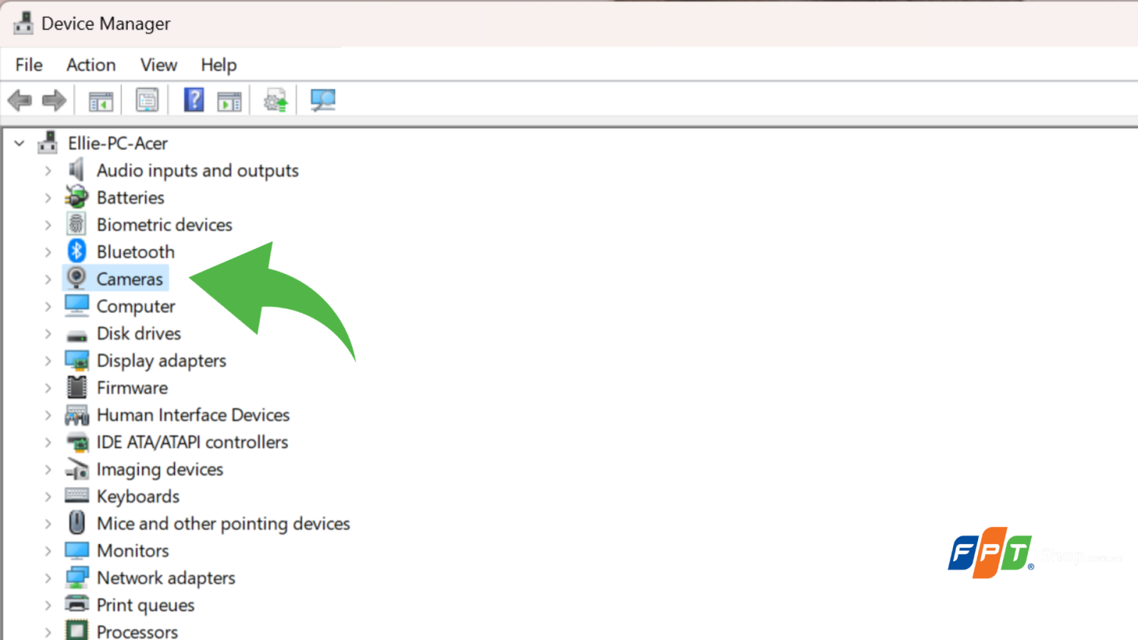Click the webcam Cameras icon
The height and width of the screenshot is (640, 1138).
76,278
